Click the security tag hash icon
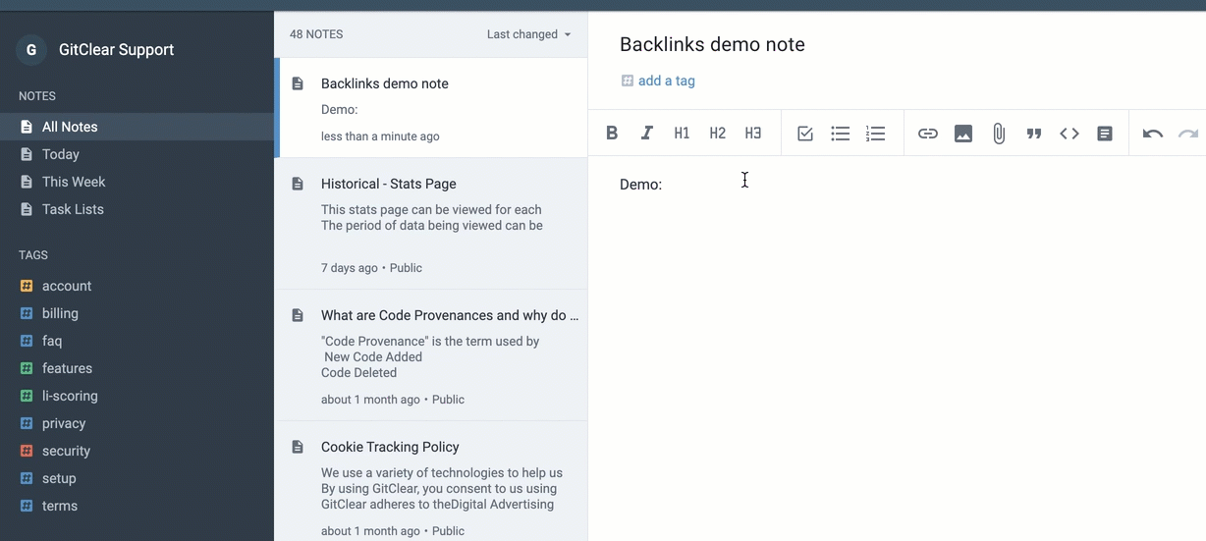1206x541 pixels. [27, 451]
